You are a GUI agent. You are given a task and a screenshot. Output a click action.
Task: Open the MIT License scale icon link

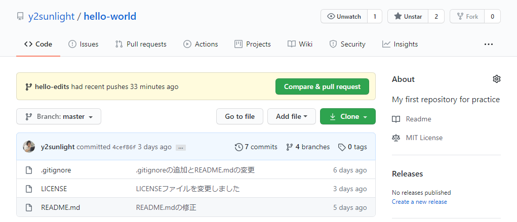(x=396, y=138)
